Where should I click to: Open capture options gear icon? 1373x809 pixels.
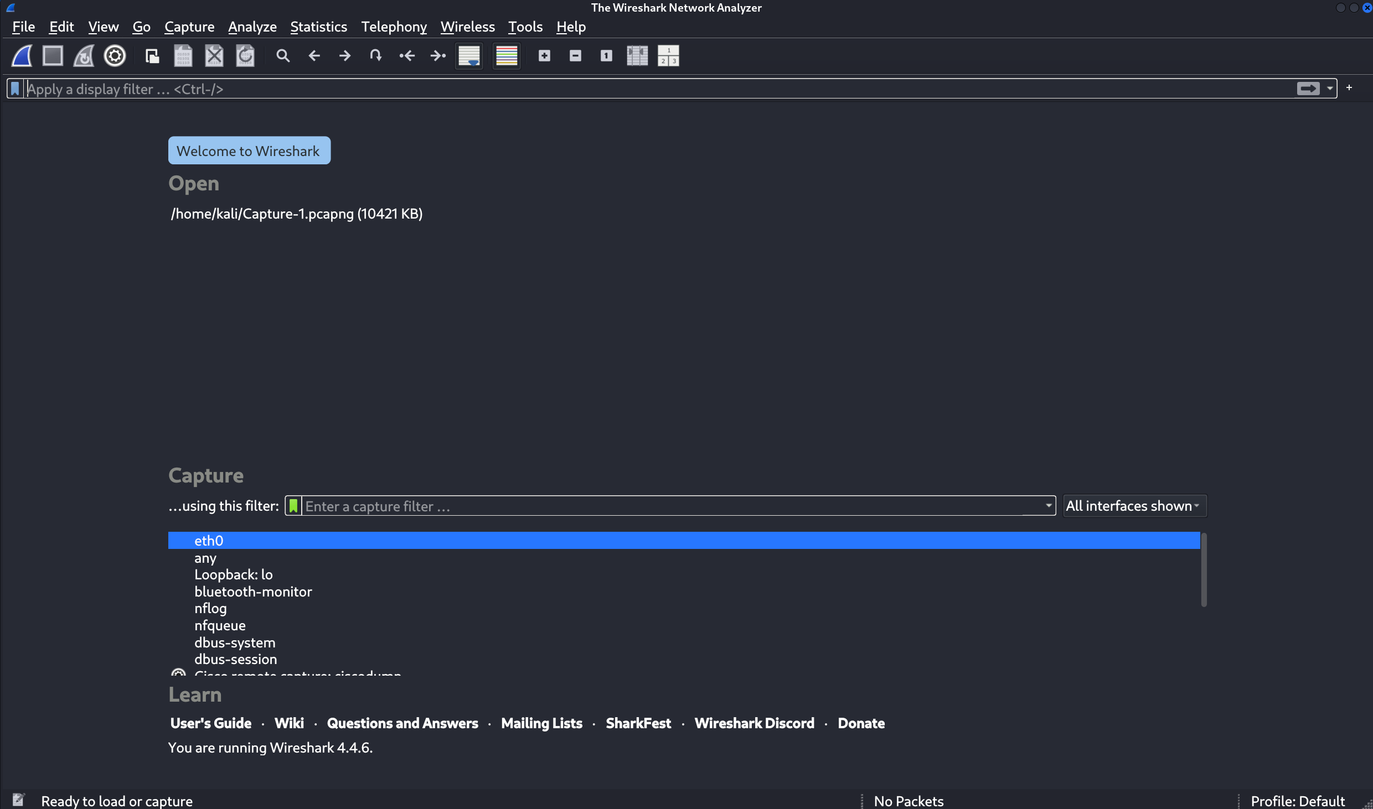click(x=115, y=56)
